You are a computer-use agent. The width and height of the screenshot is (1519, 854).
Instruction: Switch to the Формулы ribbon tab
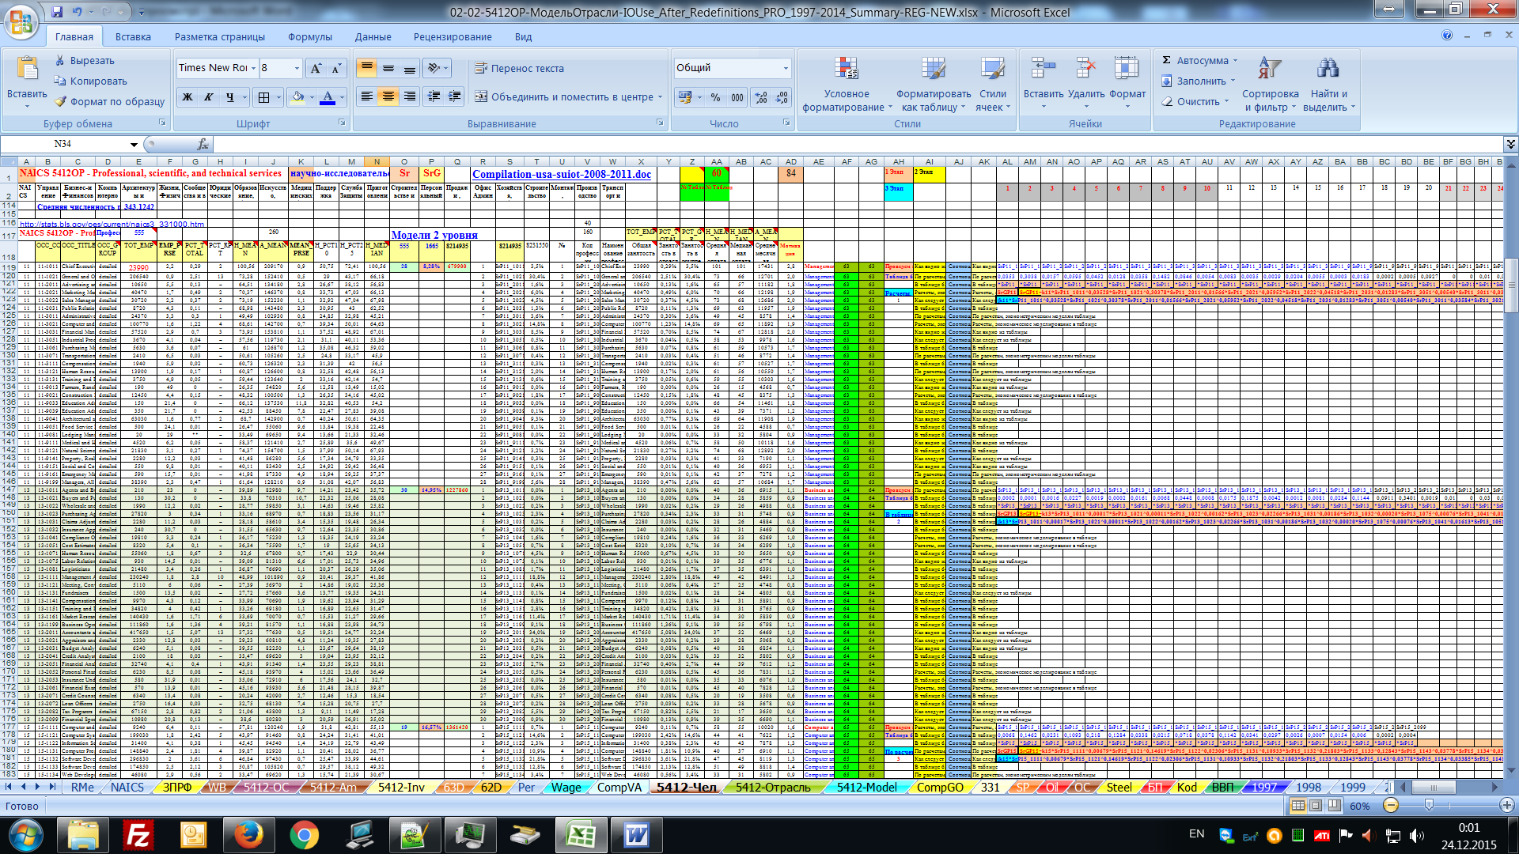309,36
